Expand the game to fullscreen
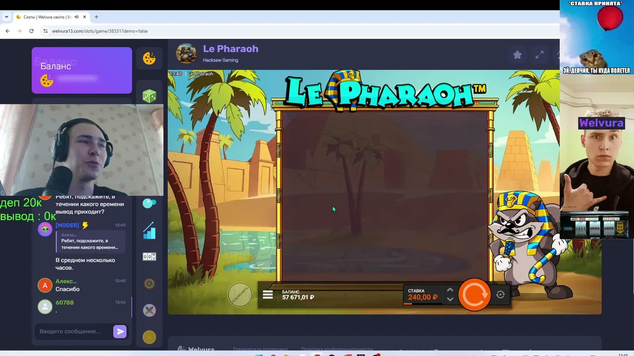The height and width of the screenshot is (356, 634). point(539,55)
